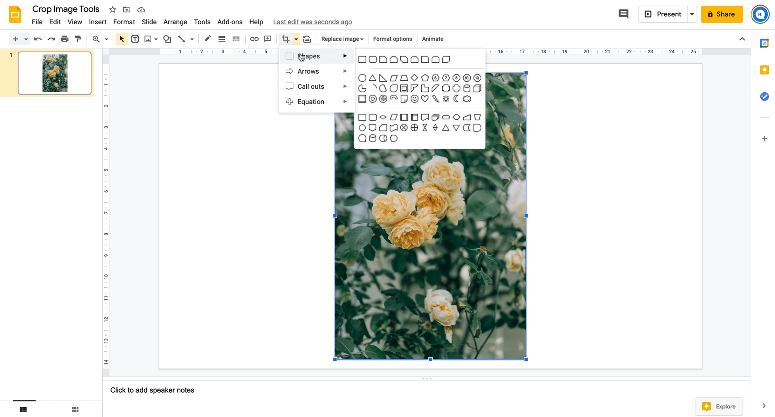Print the presentation using printer icon

click(65, 39)
